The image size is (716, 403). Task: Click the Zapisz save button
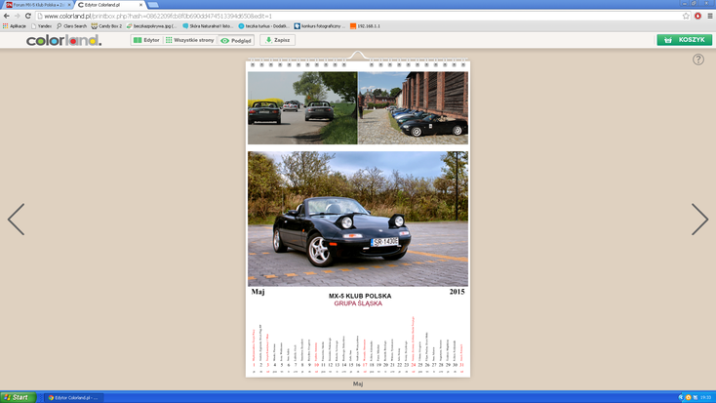tap(278, 40)
